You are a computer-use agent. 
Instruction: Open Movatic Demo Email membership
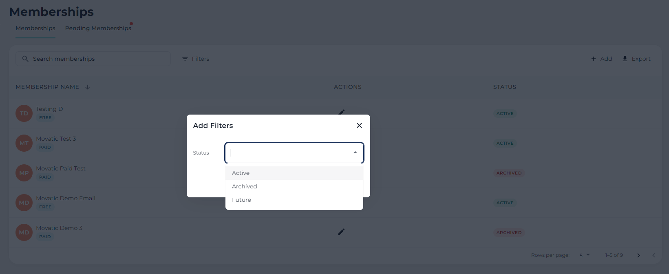pyautogui.click(x=66, y=198)
